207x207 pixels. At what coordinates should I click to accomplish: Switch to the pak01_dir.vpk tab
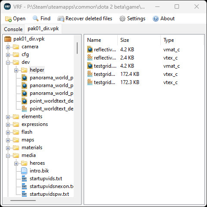pyautogui.click(x=43, y=28)
